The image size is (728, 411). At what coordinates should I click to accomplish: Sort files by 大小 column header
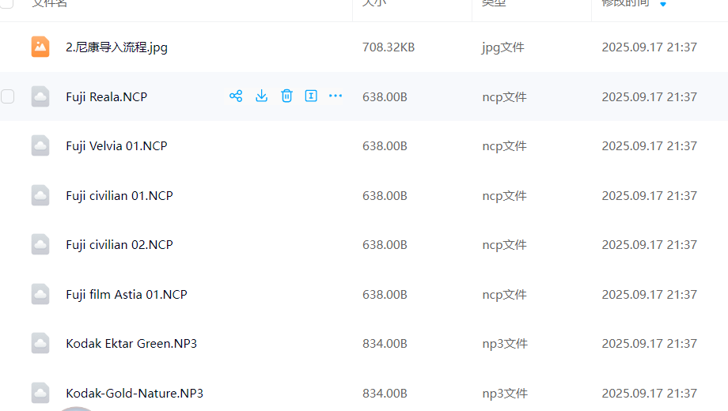point(373,3)
